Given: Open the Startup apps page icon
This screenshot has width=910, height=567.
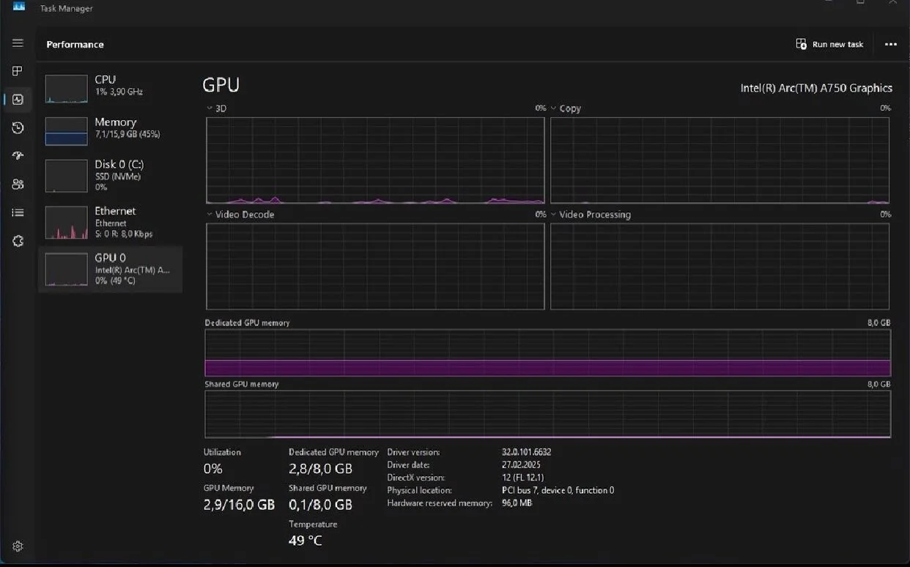Looking at the screenshot, I should pos(18,156).
